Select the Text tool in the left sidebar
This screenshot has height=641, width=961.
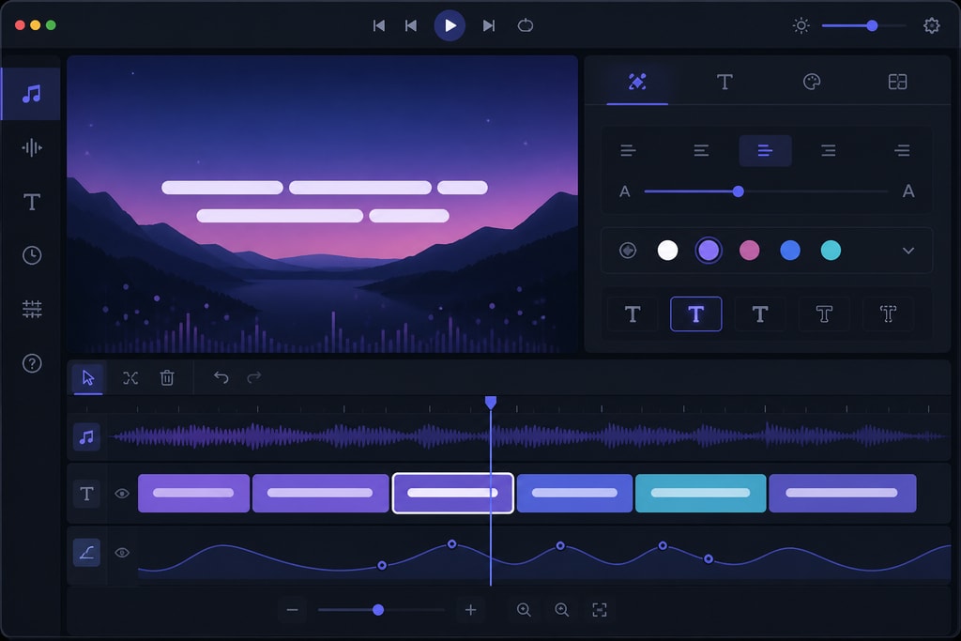[31, 202]
